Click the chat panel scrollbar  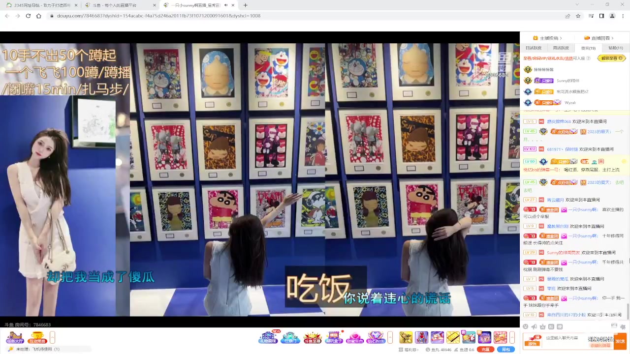click(x=628, y=312)
